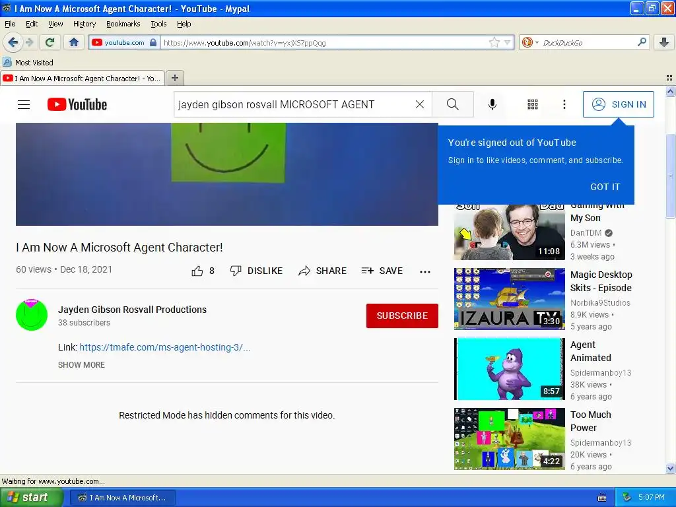Click the Agent Animated video title

(591, 351)
